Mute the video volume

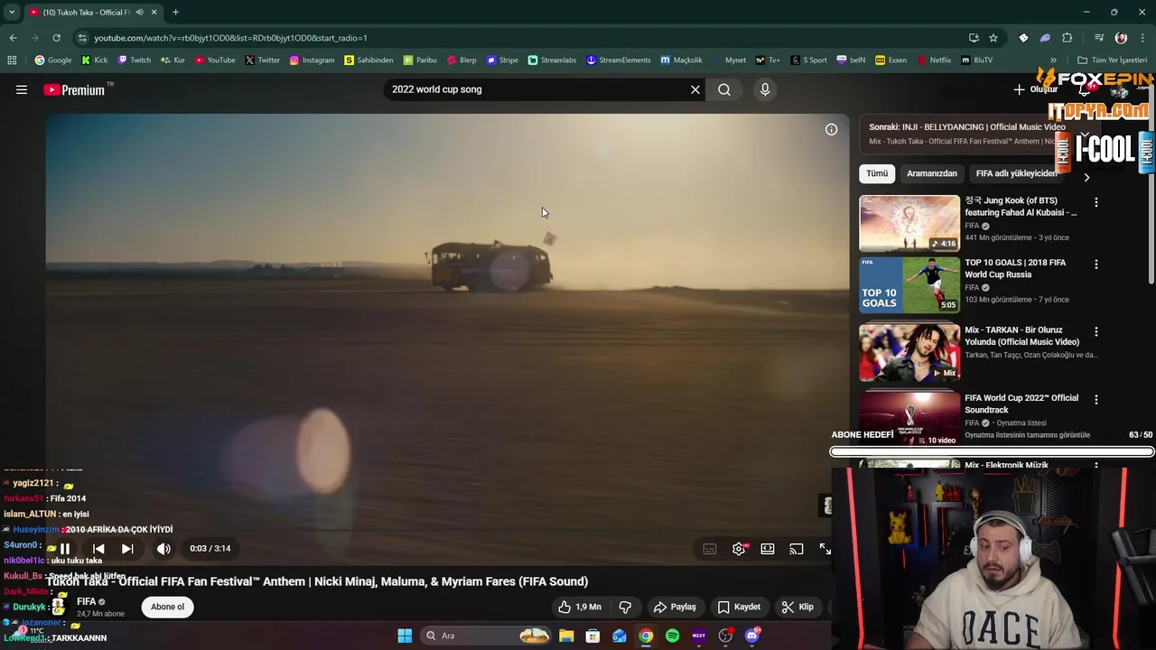pos(163,549)
